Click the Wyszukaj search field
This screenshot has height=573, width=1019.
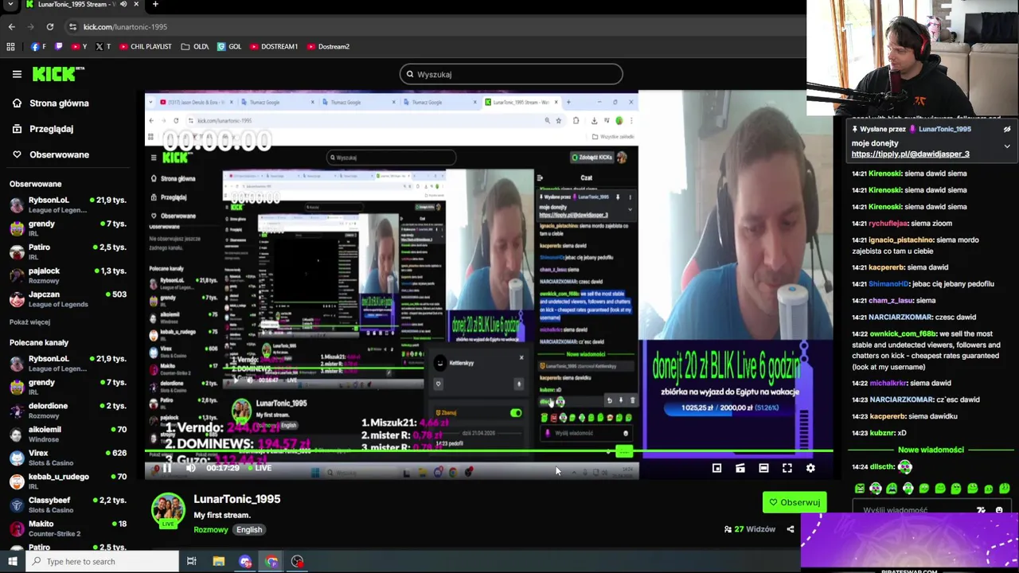[511, 74]
